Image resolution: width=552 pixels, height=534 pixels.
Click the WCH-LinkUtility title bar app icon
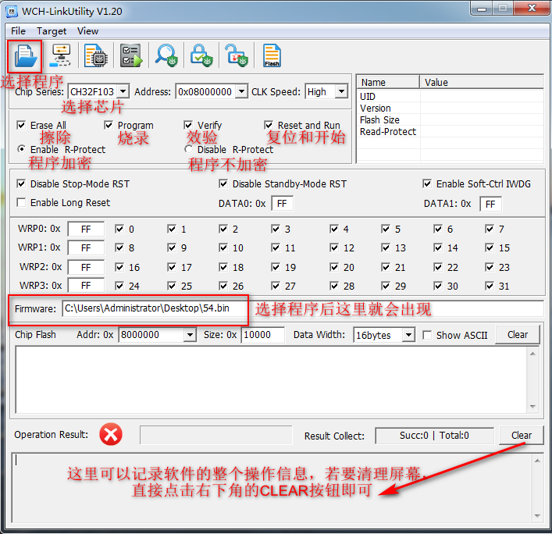click(x=11, y=11)
